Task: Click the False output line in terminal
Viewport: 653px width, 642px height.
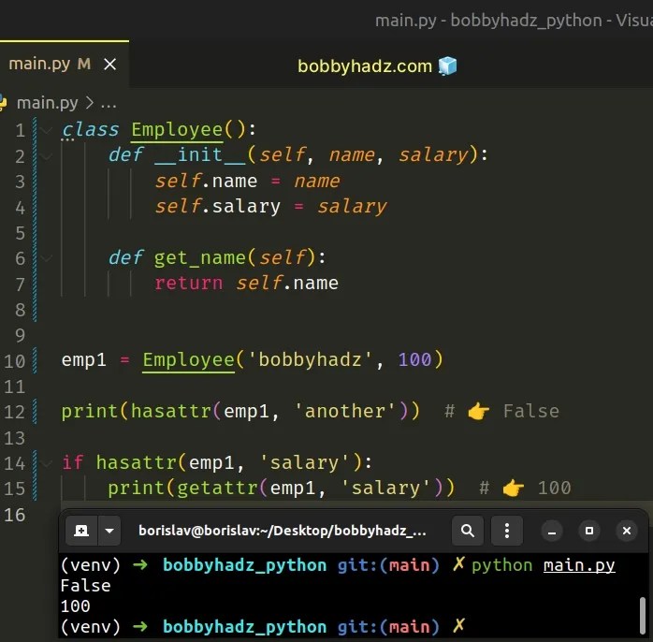Action: [85, 586]
